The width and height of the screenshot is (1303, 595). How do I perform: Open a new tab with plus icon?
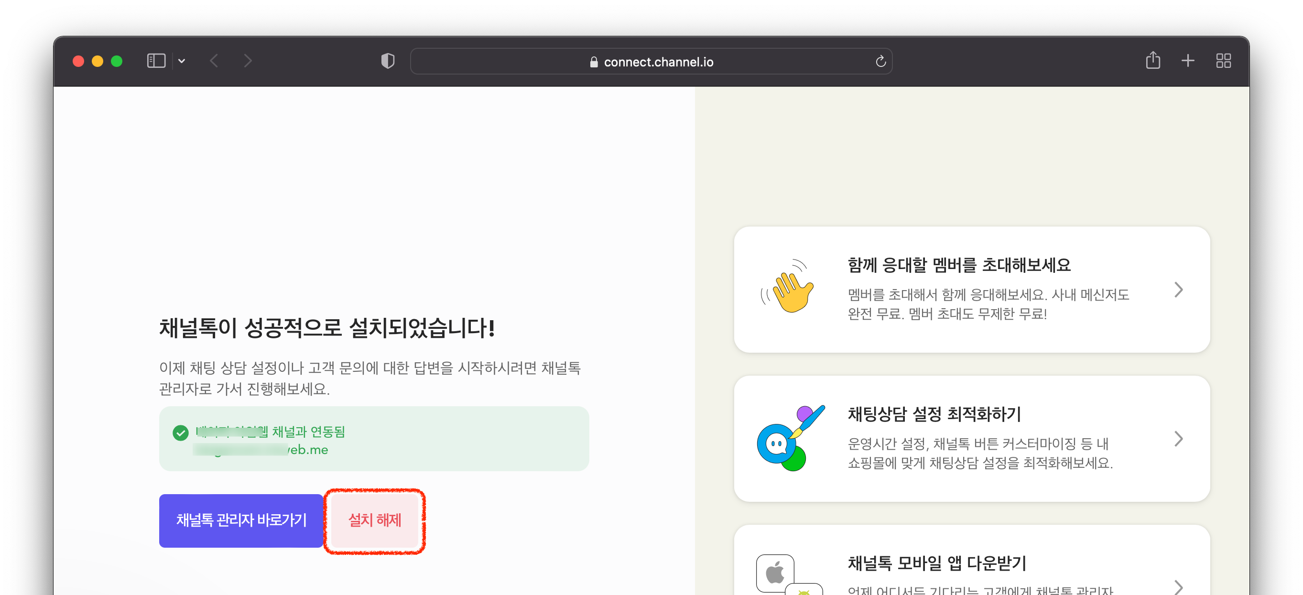tap(1188, 61)
